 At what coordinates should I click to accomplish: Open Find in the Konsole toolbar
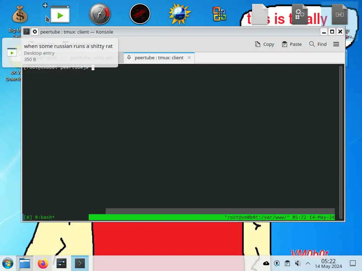click(x=318, y=44)
